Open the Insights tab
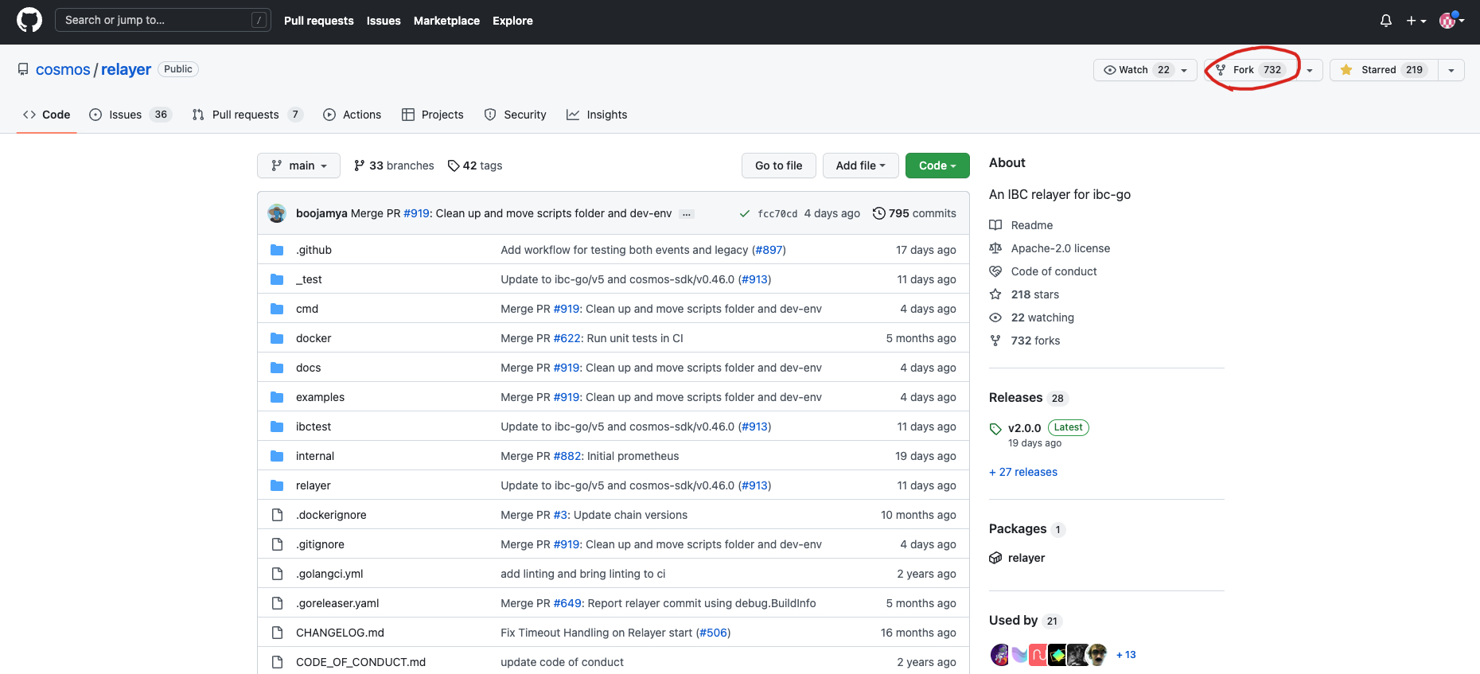Screen dimensions: 1480x674 tap(597, 115)
